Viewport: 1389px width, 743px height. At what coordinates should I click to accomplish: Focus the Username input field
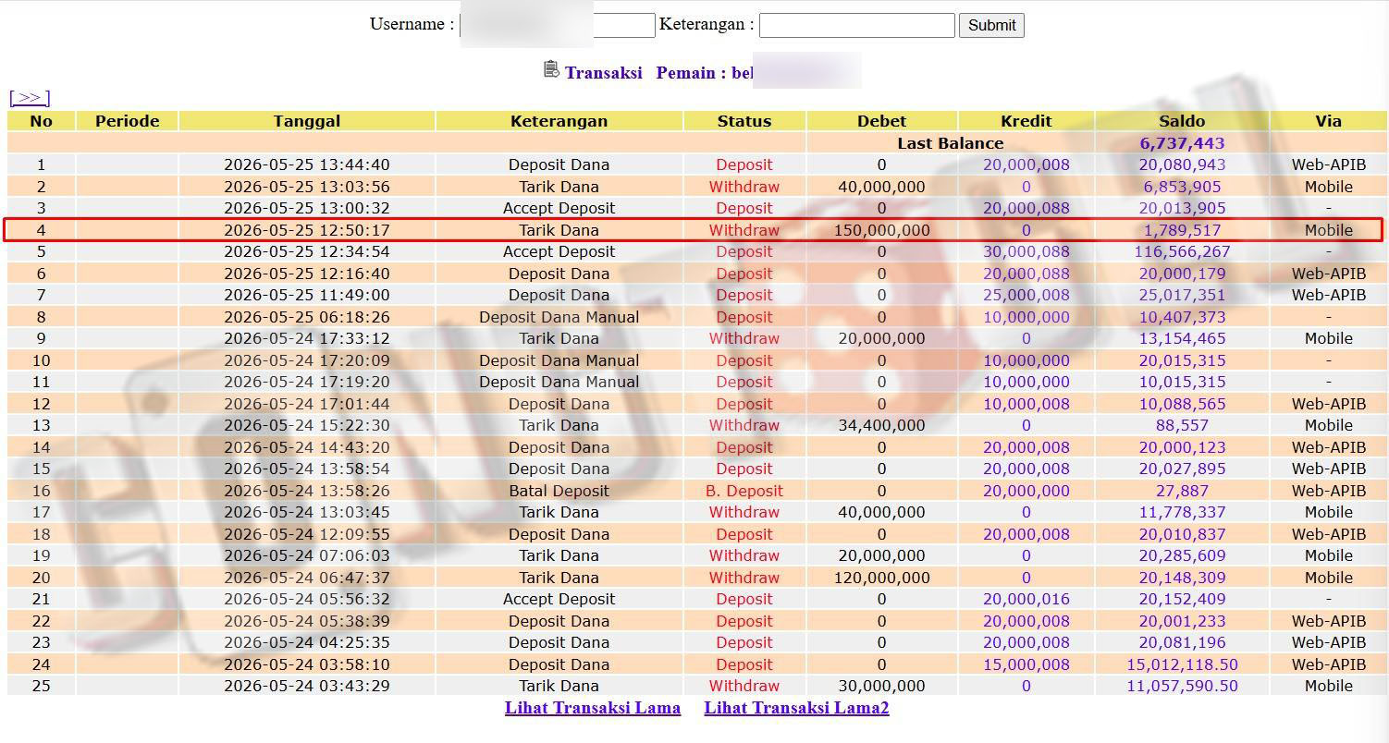558,25
